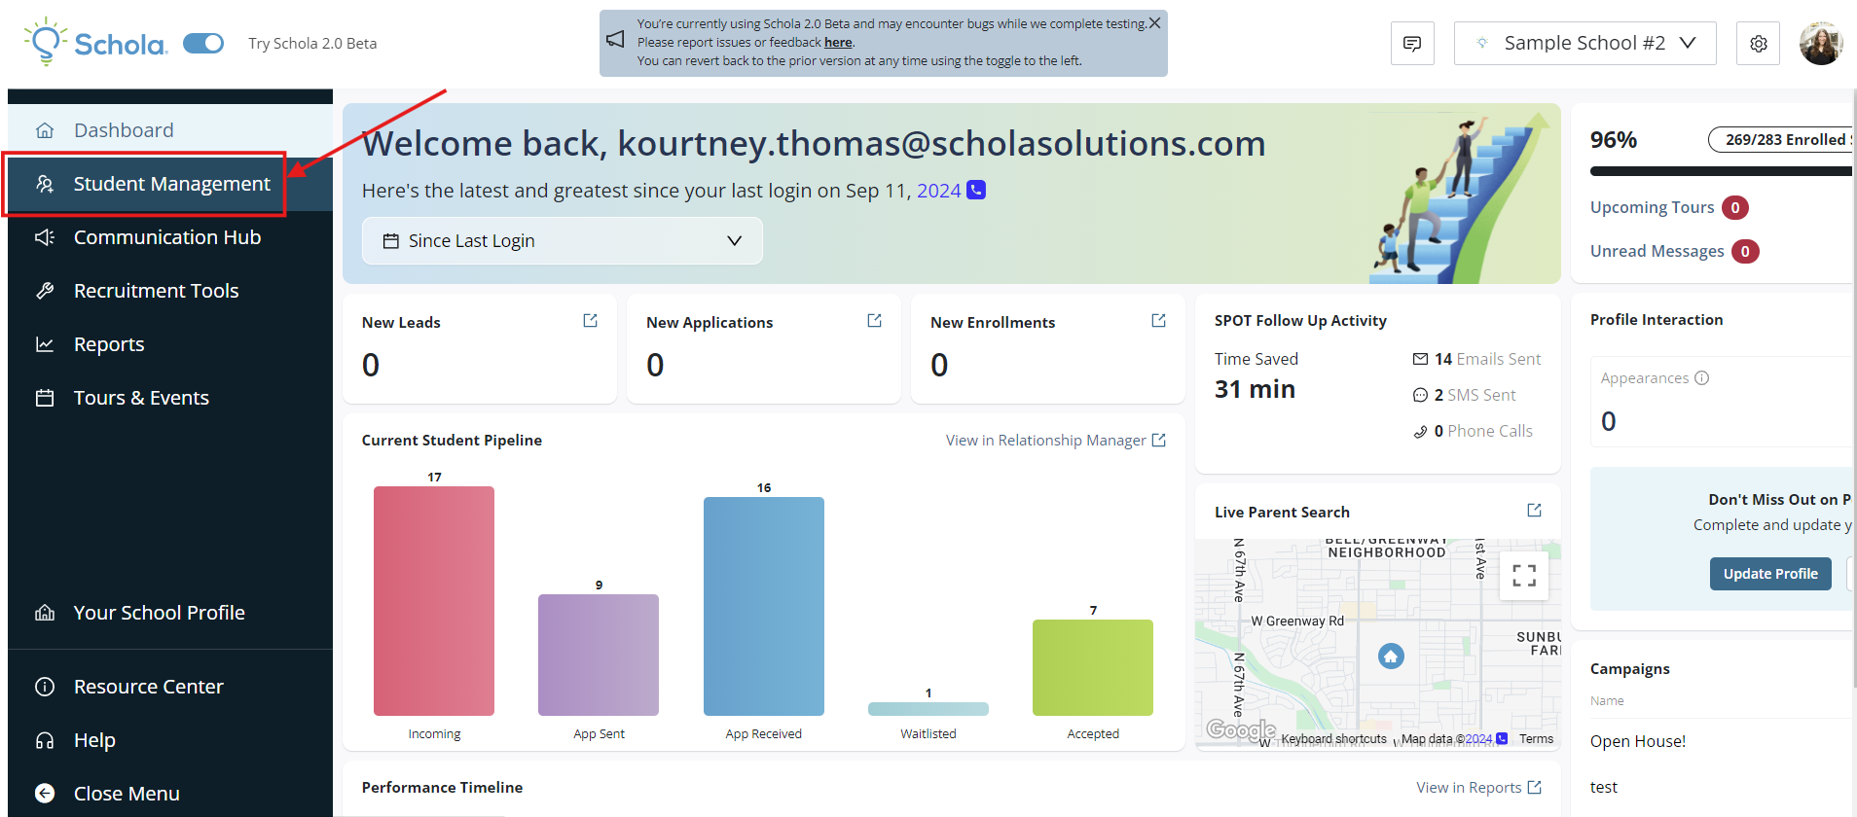
Task: Toggle map fullscreen view
Action: (1524, 576)
